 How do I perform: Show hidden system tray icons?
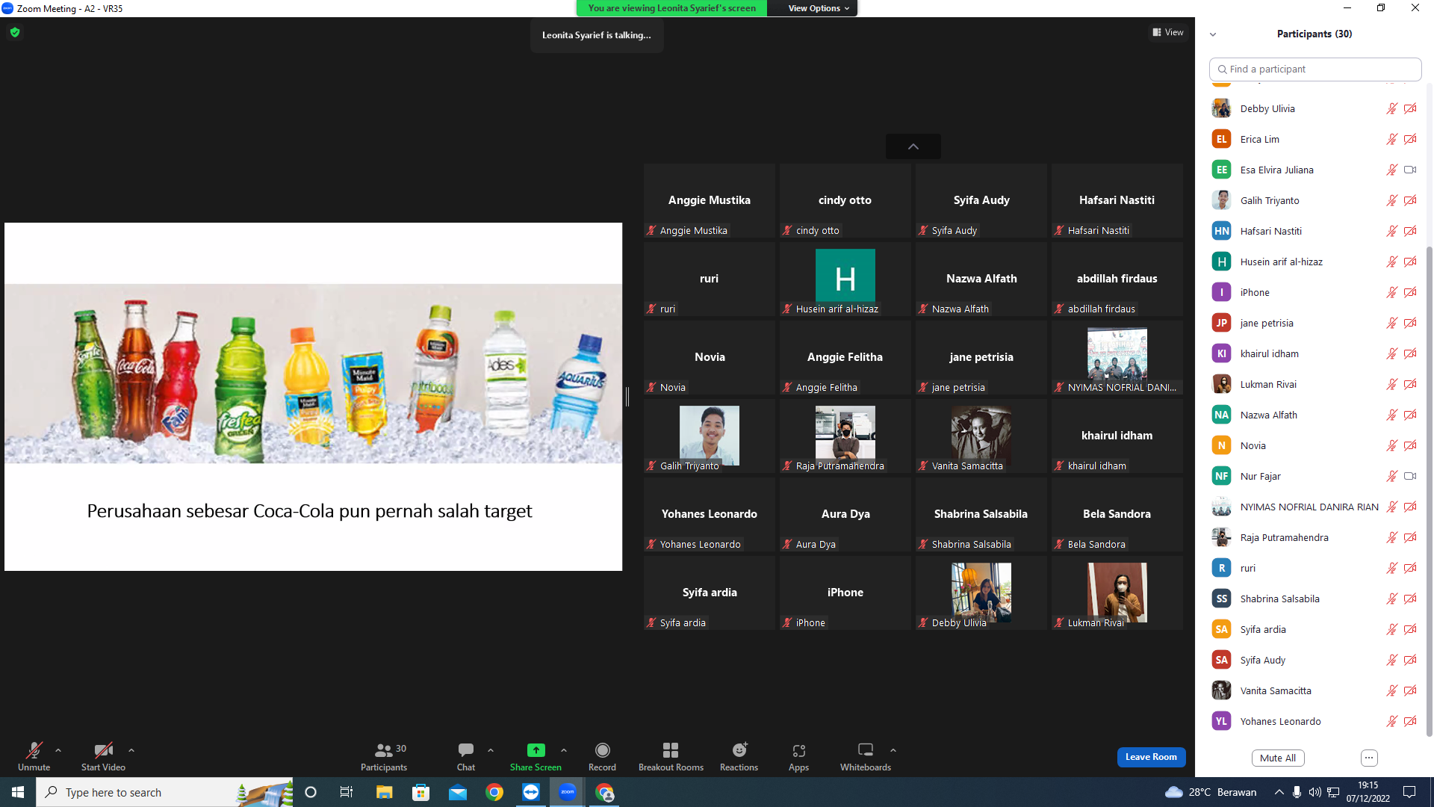[1279, 792]
